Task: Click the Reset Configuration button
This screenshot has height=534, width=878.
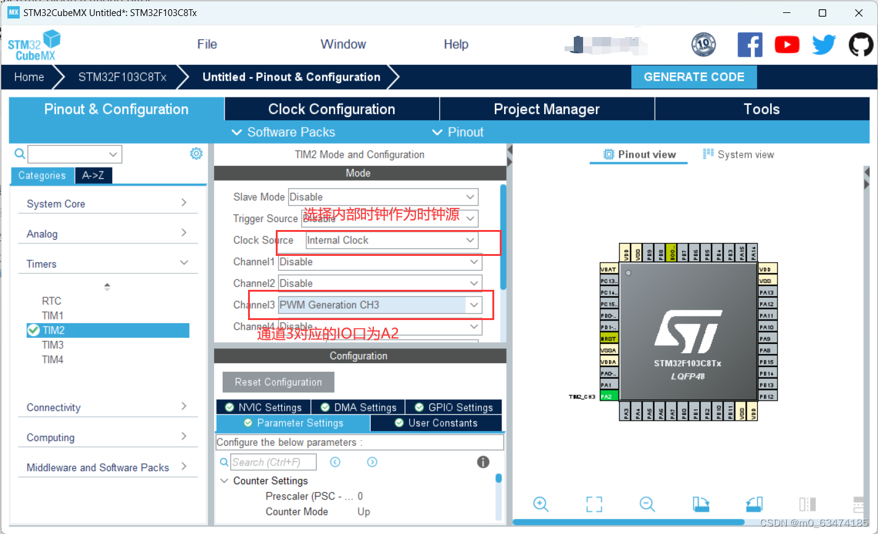Action: point(278,382)
